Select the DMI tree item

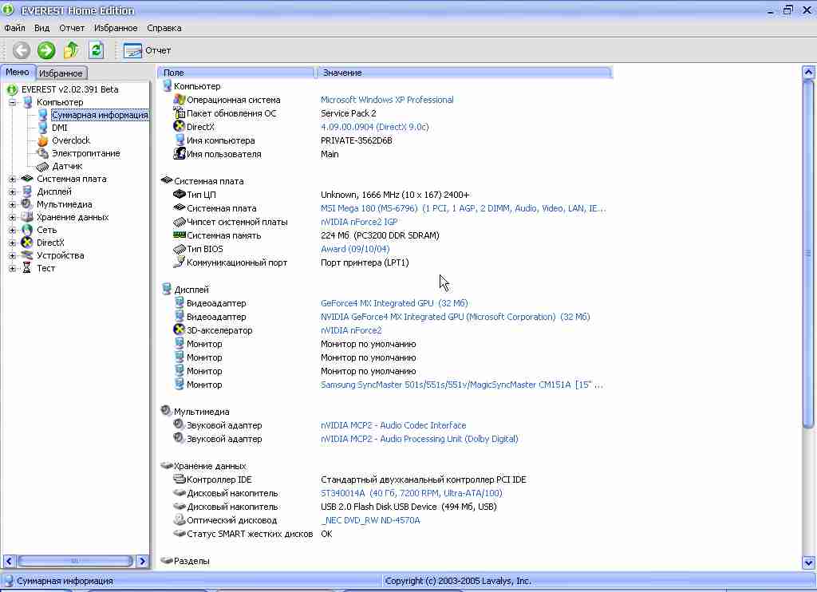[59, 128]
